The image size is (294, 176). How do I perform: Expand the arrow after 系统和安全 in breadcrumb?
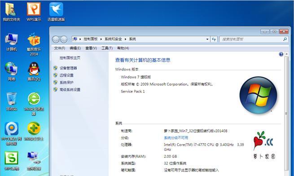125,39
